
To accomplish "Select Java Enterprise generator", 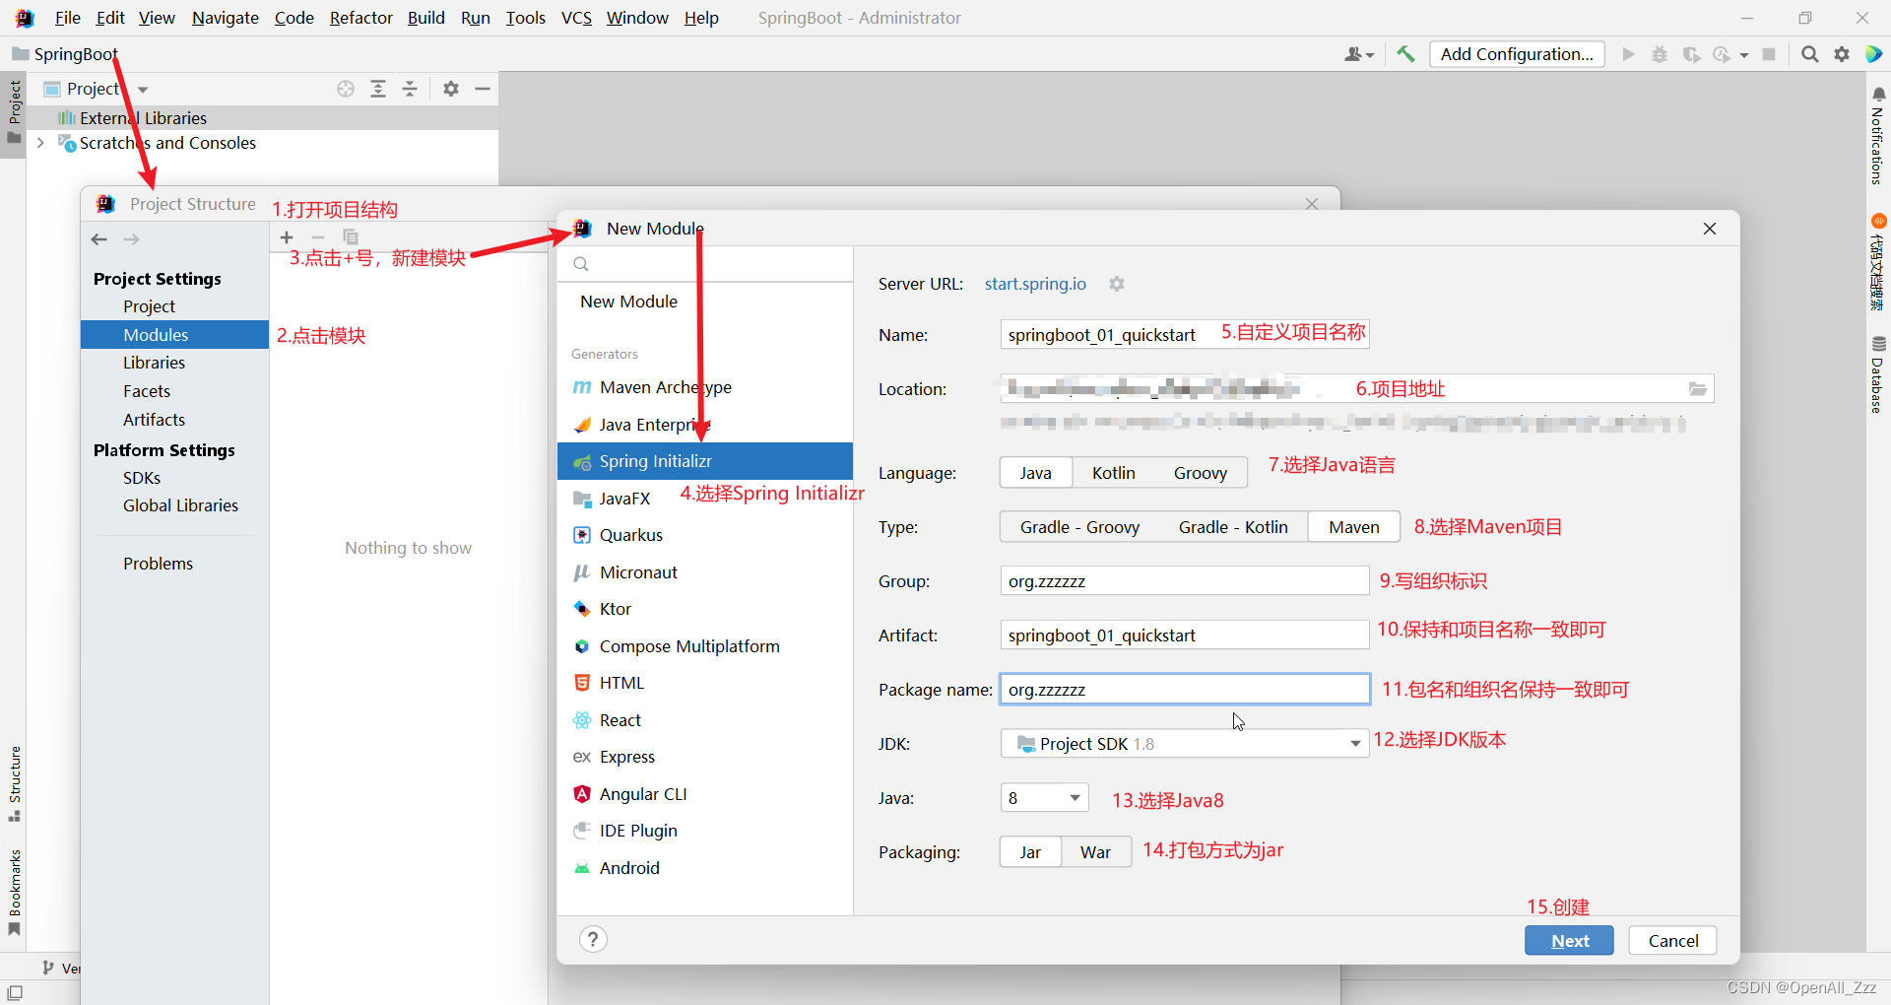I will (x=705, y=425).
